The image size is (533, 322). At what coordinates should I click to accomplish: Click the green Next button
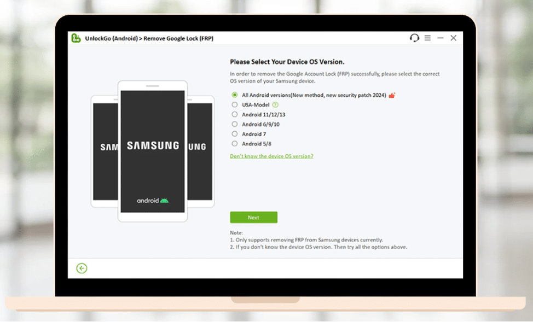(253, 218)
